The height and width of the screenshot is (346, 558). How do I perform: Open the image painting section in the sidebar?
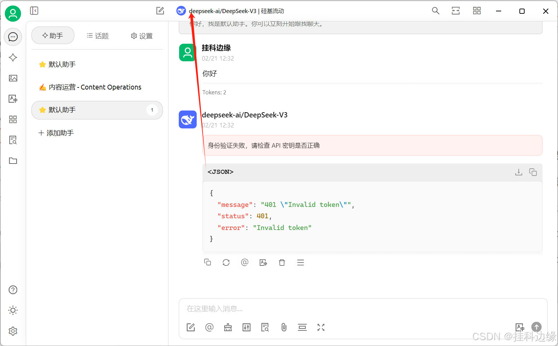click(x=13, y=78)
